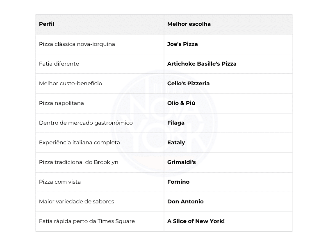328x246 pixels.
Task: Select the Olio & Più cell
Action: [181, 103]
